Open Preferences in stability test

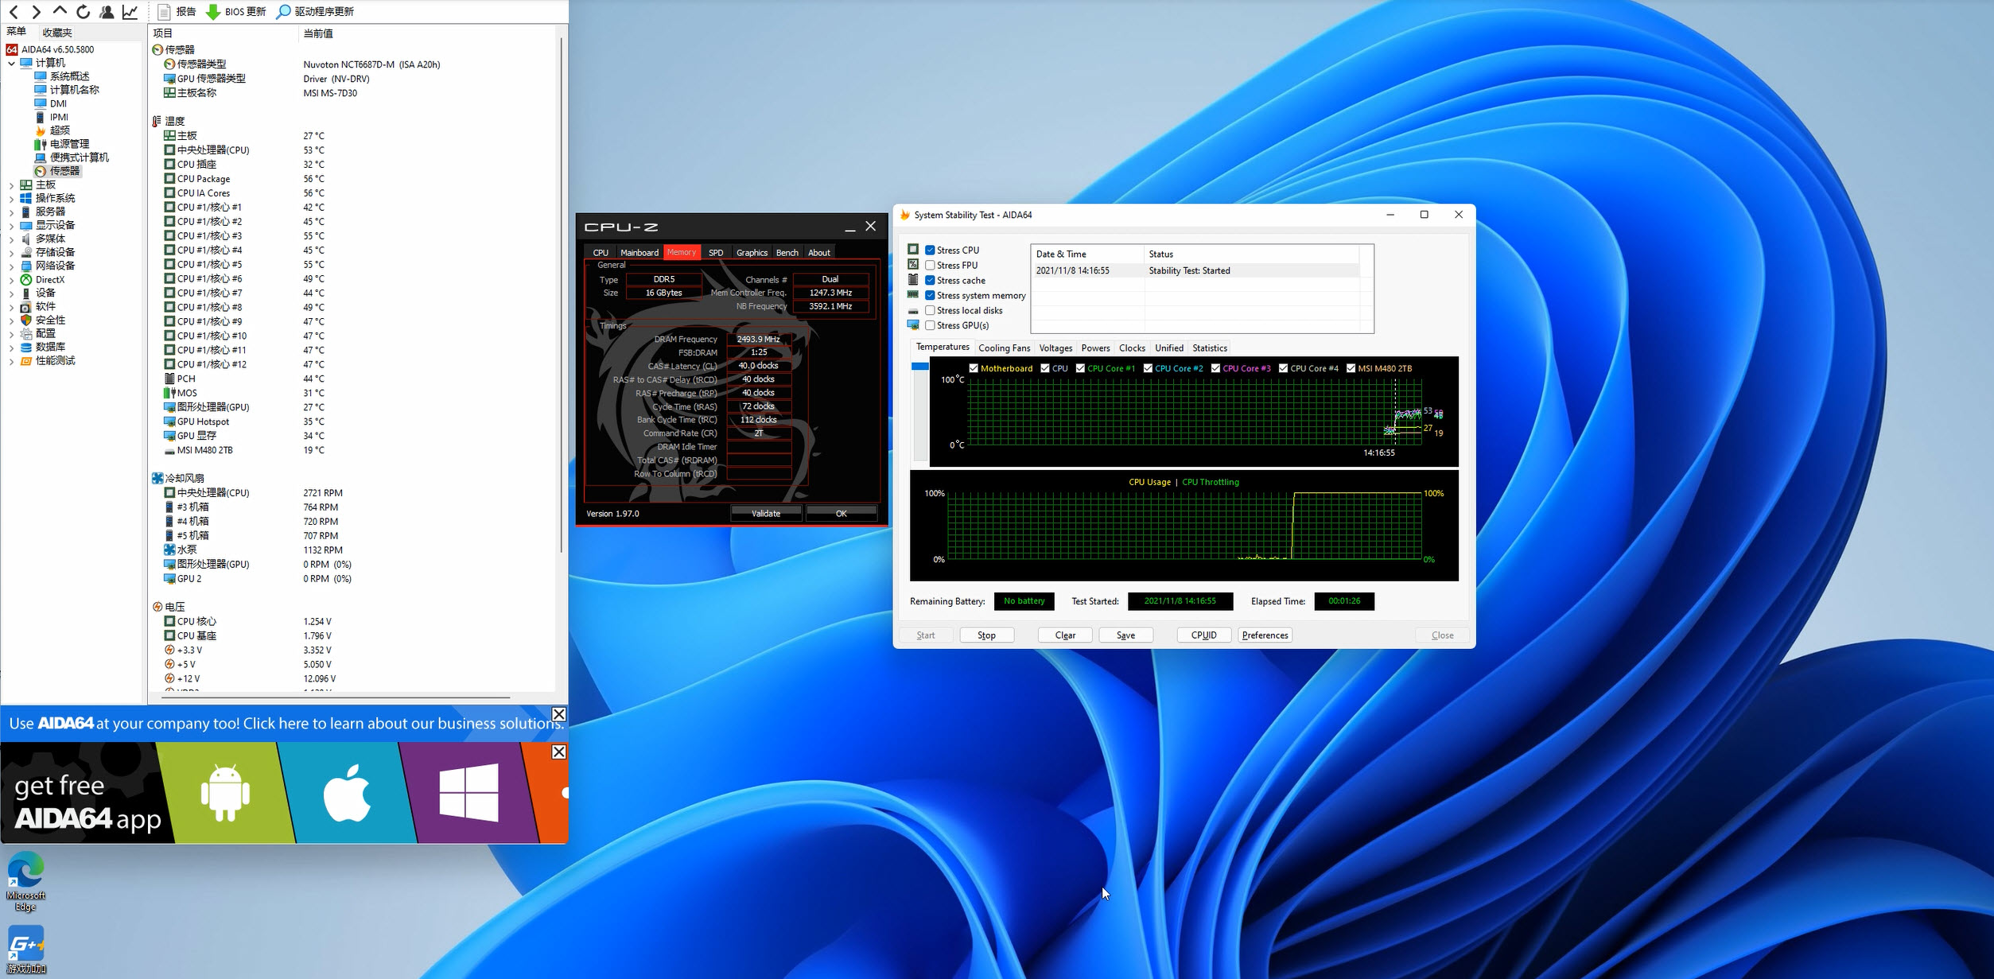pyautogui.click(x=1265, y=635)
